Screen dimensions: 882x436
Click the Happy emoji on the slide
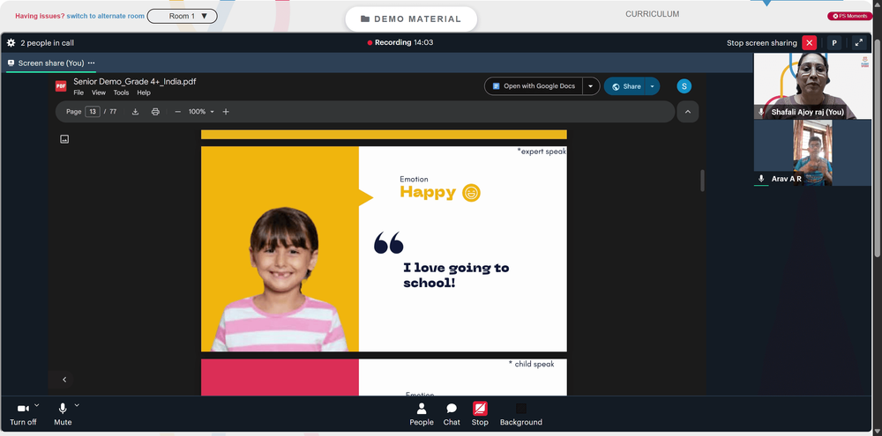pos(471,193)
